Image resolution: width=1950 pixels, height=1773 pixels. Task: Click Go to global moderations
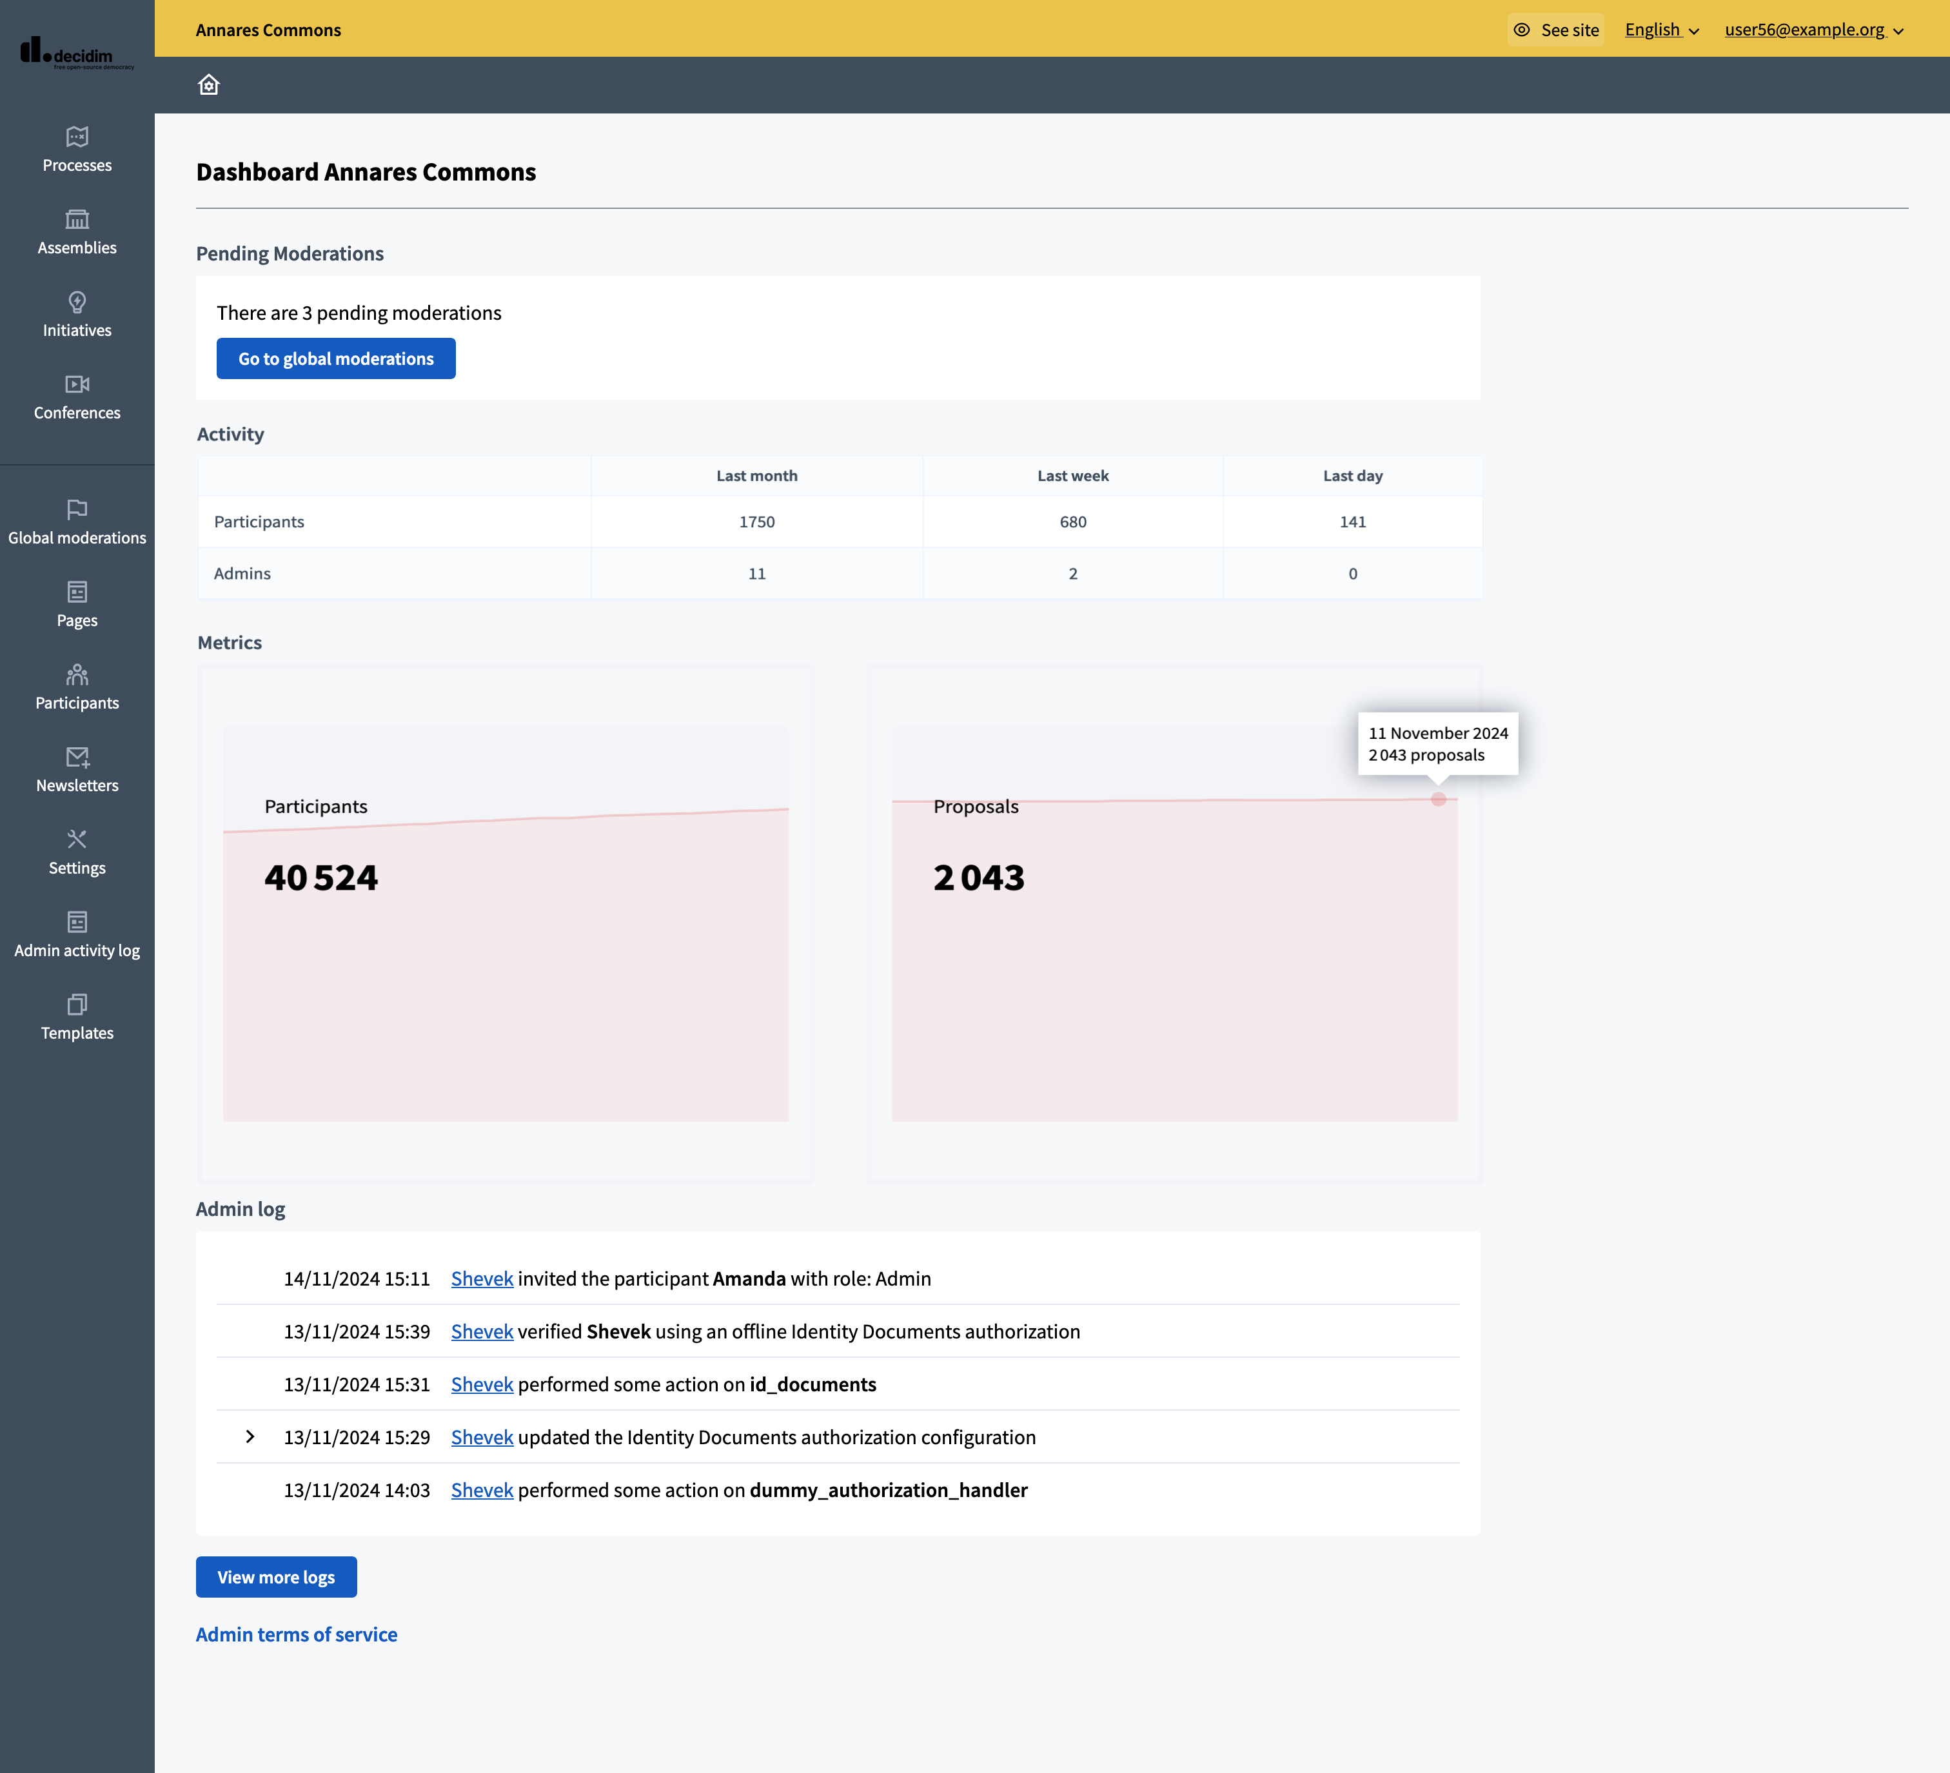pos(335,358)
